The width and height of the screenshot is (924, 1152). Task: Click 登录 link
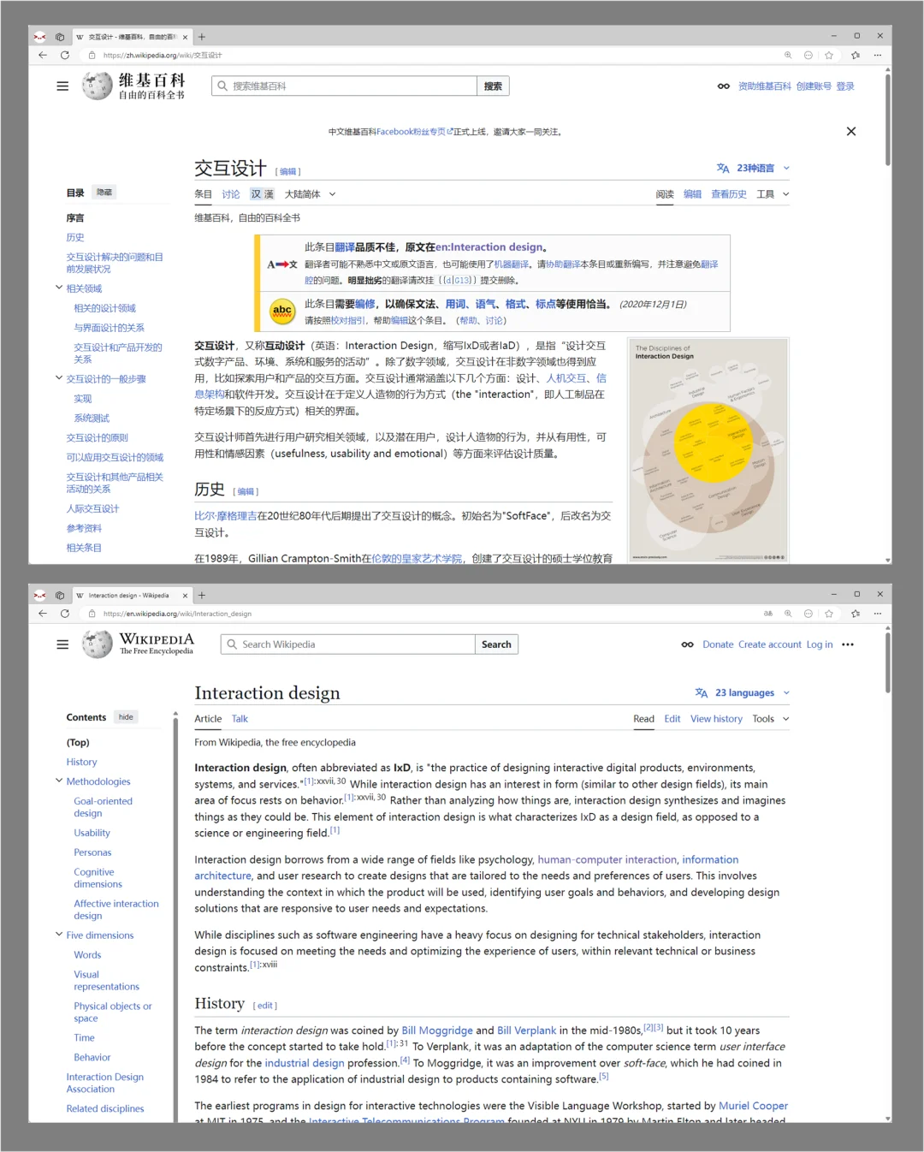pyautogui.click(x=845, y=86)
